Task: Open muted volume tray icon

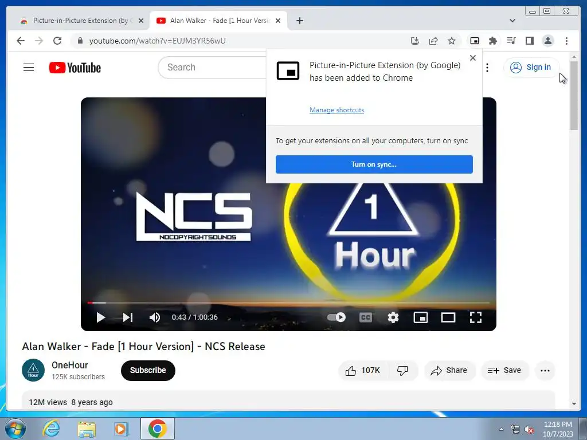Action: coord(529,430)
